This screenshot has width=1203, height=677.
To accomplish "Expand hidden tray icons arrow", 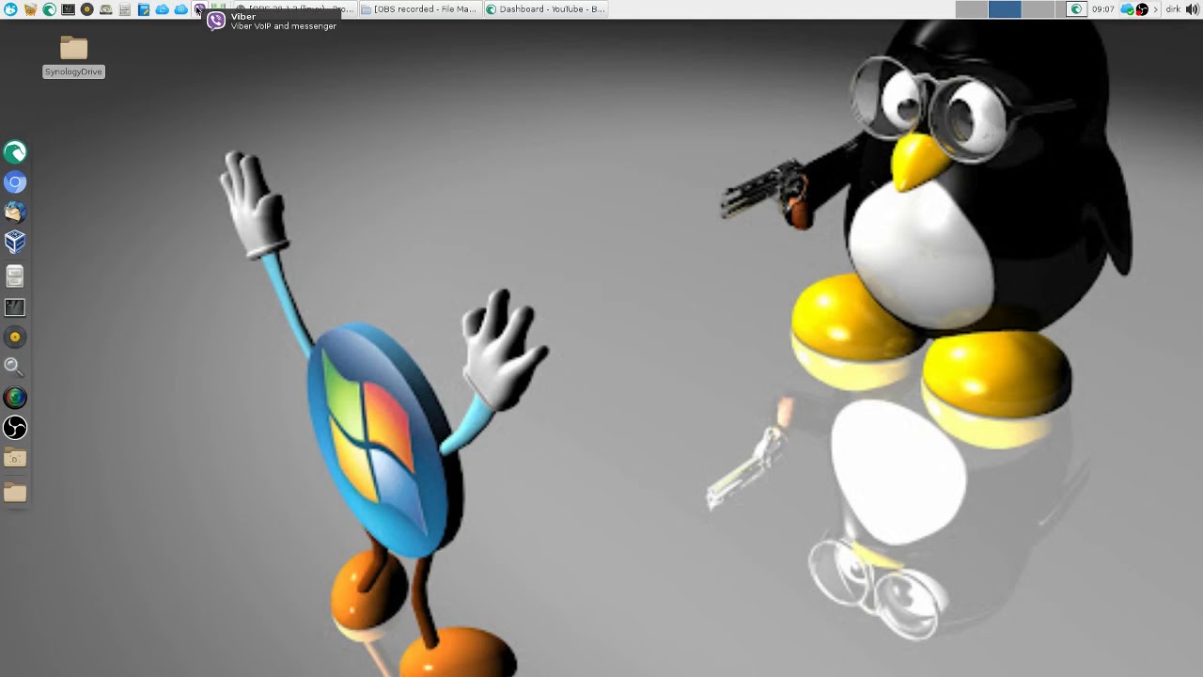I will pyautogui.click(x=1156, y=9).
